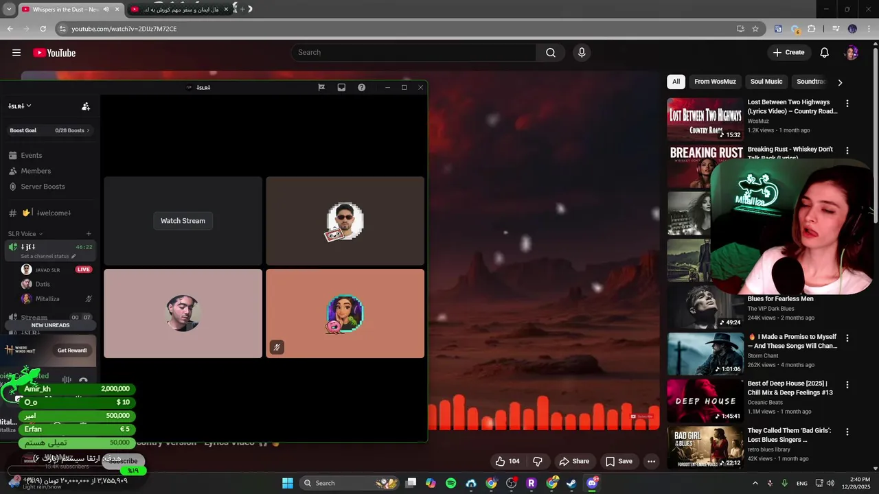Click Get Reward! button in Discord
The width and height of the screenshot is (879, 494).
72,351
